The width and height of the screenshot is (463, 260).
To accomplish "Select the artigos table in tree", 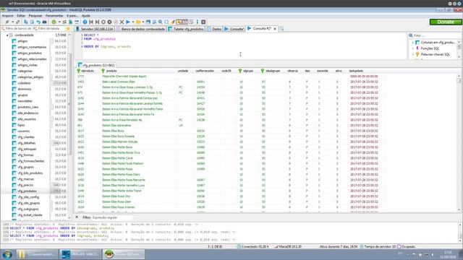I will (22, 41).
